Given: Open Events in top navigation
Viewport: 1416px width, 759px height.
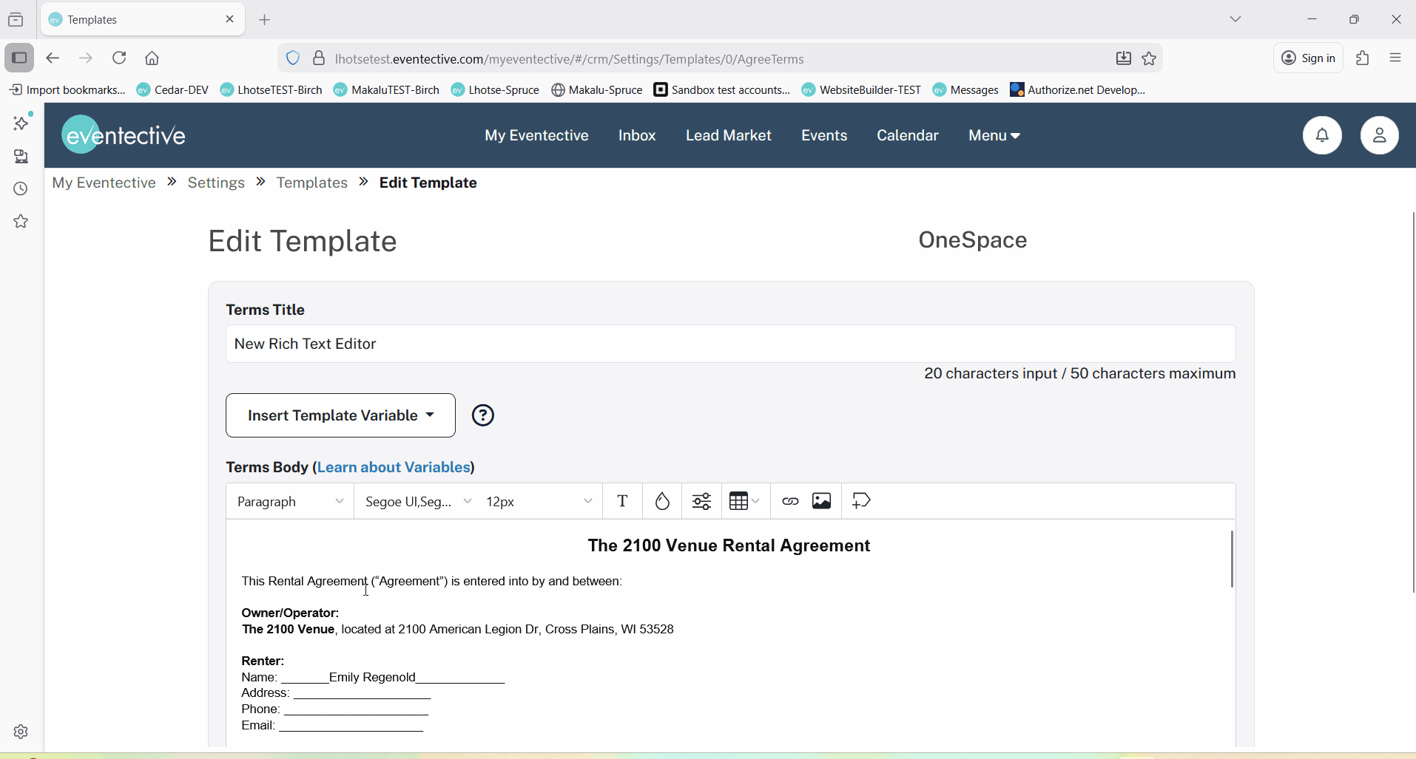Looking at the screenshot, I should 824,136.
